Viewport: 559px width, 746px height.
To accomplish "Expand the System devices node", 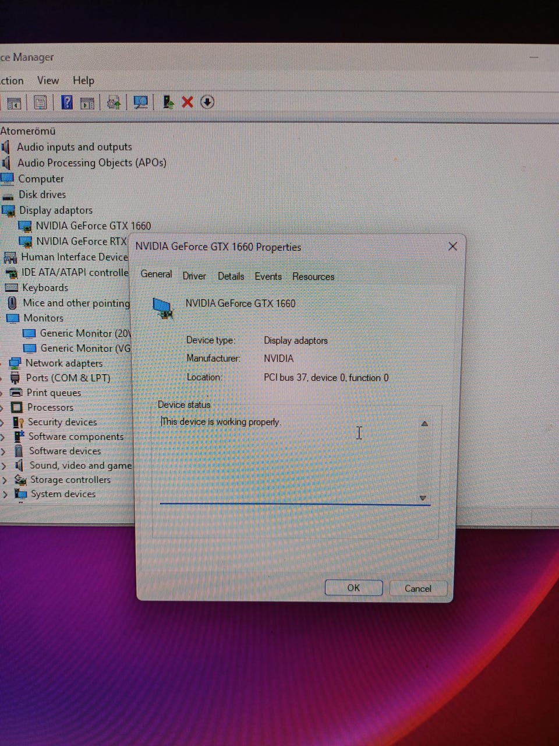I will [5, 494].
